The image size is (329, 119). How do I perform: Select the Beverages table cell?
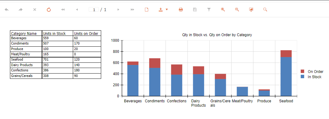coord(26,38)
